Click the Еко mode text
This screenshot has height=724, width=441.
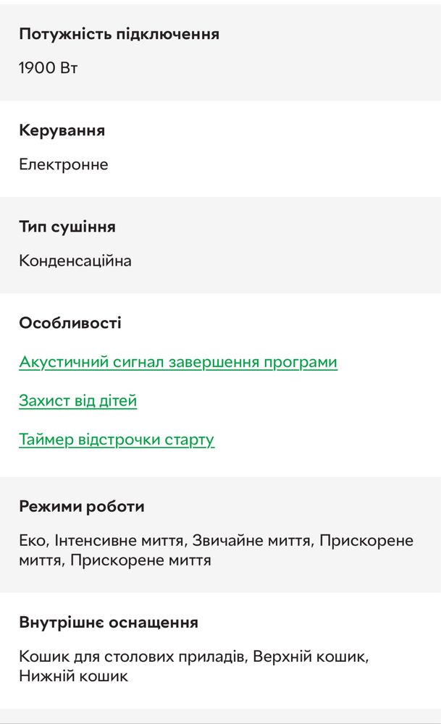pyautogui.click(x=32, y=540)
